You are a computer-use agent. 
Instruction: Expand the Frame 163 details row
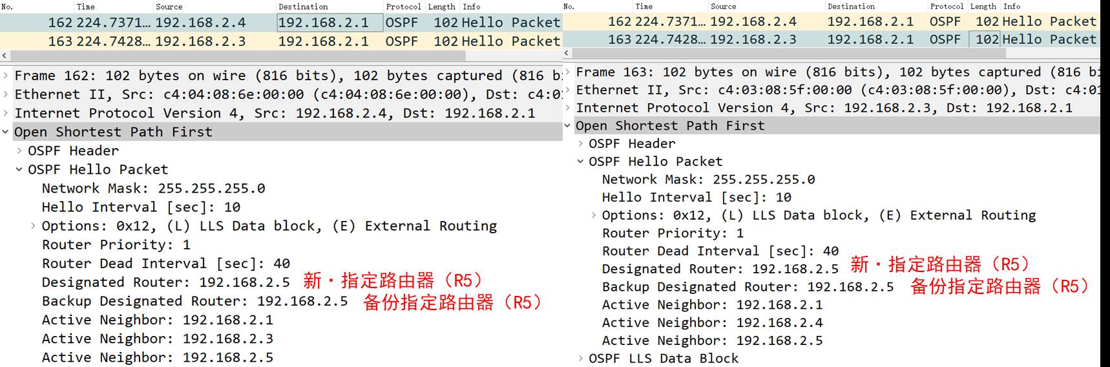click(x=568, y=72)
